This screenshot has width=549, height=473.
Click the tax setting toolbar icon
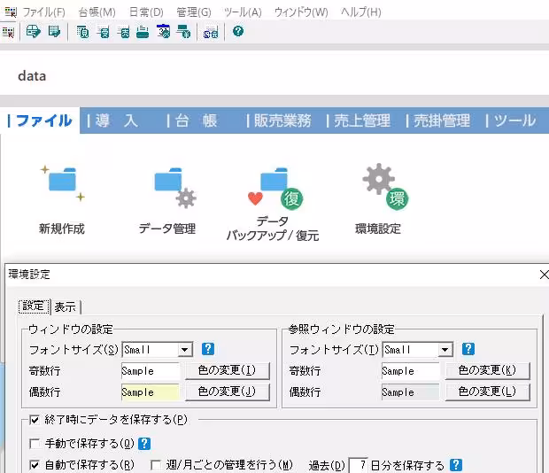211,32
